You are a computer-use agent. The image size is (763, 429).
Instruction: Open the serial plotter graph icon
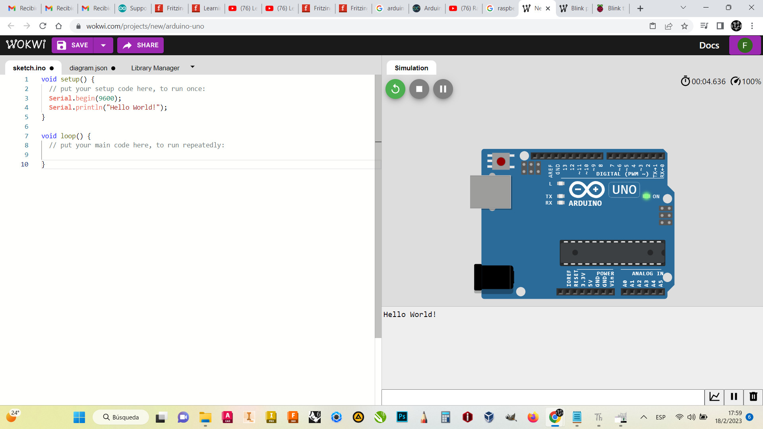715,396
